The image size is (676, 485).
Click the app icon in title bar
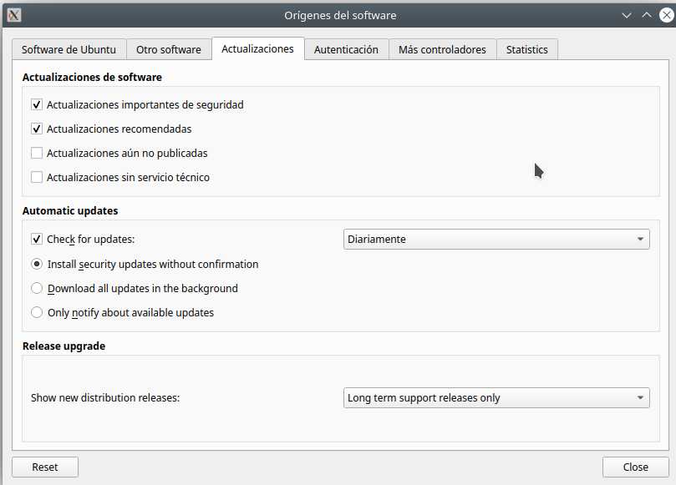click(13, 15)
